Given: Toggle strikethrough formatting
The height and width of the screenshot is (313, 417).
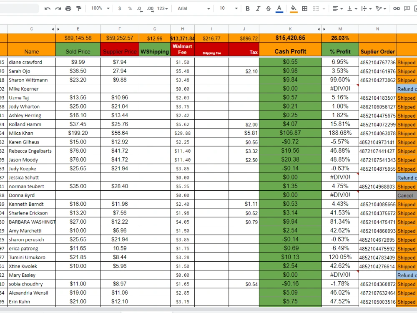Looking at the screenshot, I should click(x=268, y=8).
